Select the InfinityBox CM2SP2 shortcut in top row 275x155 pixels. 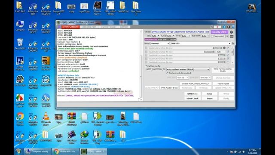pyautogui.click(x=46, y=9)
